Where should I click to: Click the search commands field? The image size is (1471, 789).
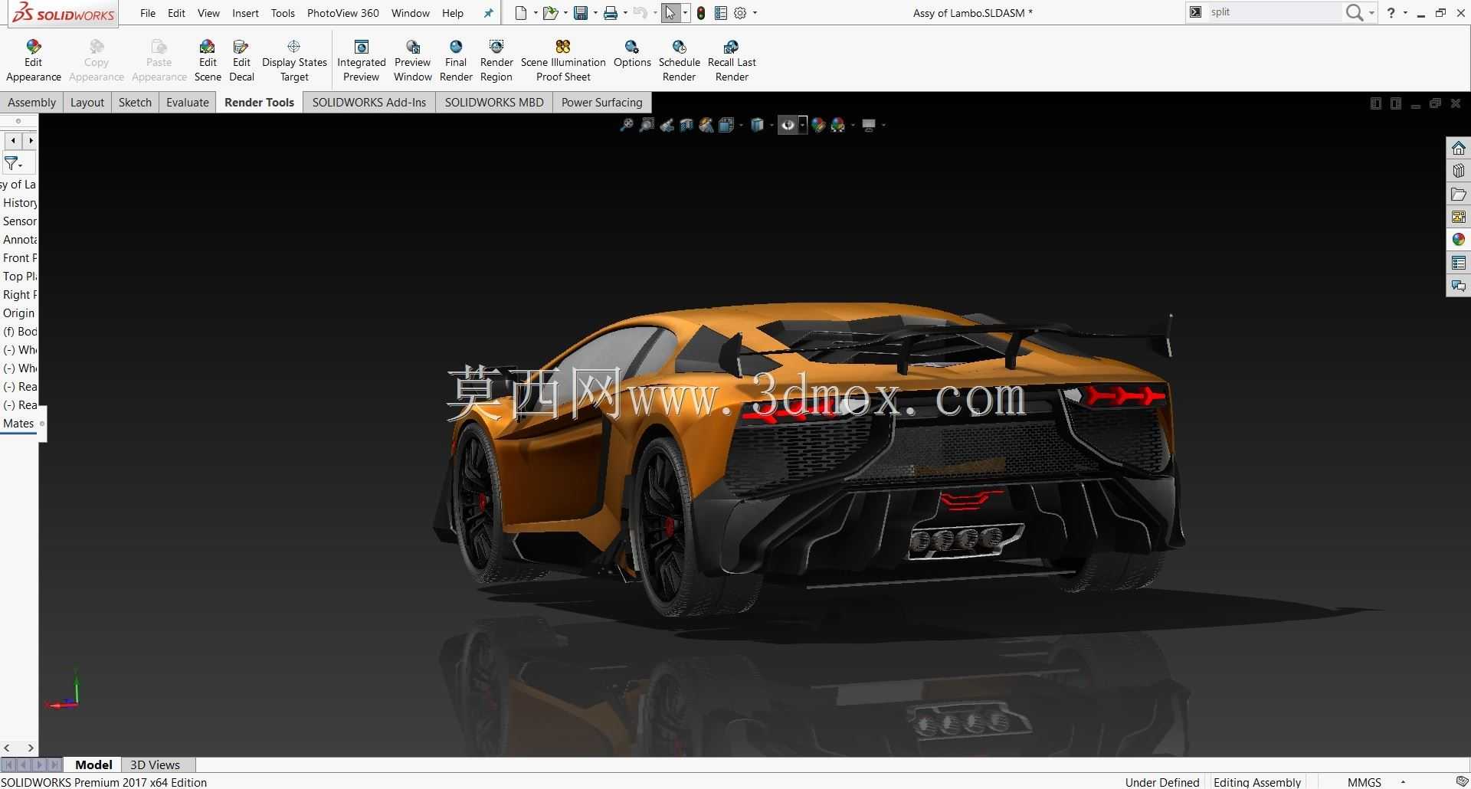(1273, 12)
